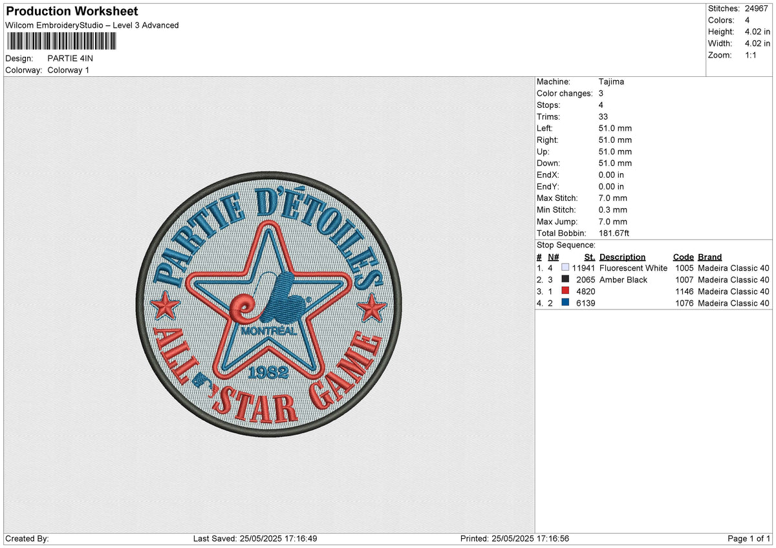Click the thread code "1005"
This screenshot has width=776, height=548.
click(x=684, y=268)
